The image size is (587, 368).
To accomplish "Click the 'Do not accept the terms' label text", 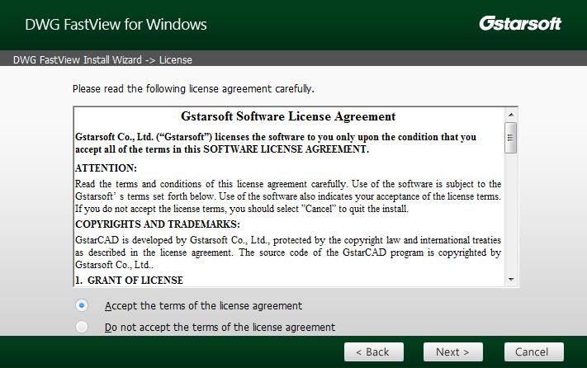I will coord(220,327).
